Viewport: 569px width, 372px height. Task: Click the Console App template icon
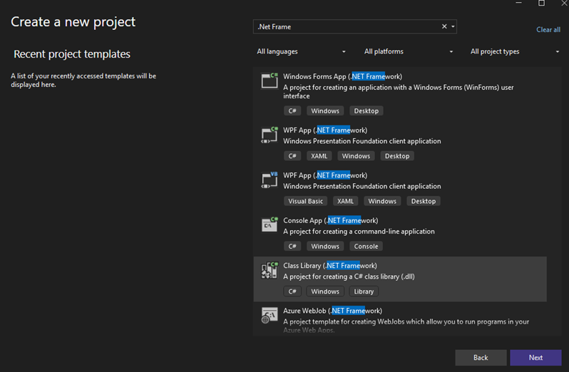click(x=270, y=224)
